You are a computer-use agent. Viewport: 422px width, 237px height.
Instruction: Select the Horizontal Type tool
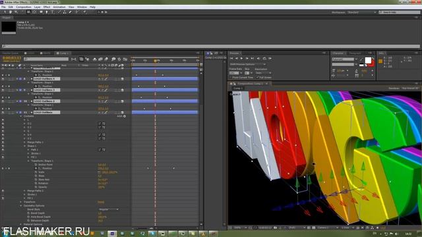53,12
